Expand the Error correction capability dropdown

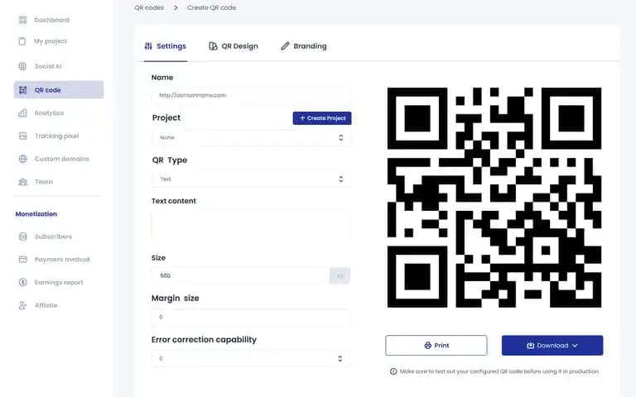pyautogui.click(x=250, y=358)
